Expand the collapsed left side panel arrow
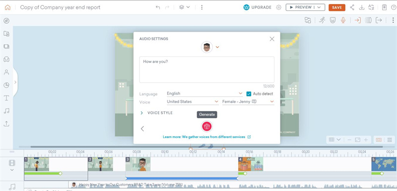397x191 pixels. pyautogui.click(x=15, y=82)
